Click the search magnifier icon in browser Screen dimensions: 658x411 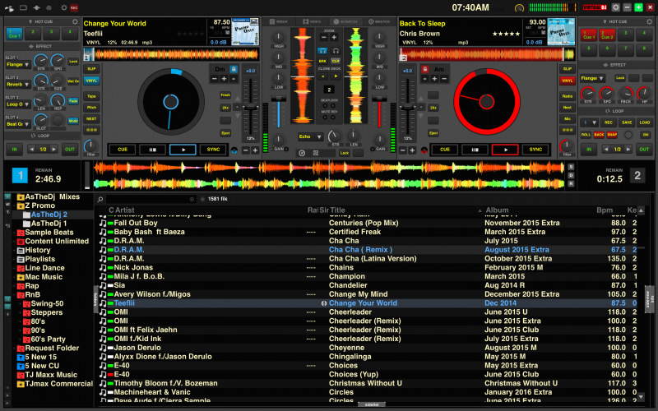pos(100,199)
